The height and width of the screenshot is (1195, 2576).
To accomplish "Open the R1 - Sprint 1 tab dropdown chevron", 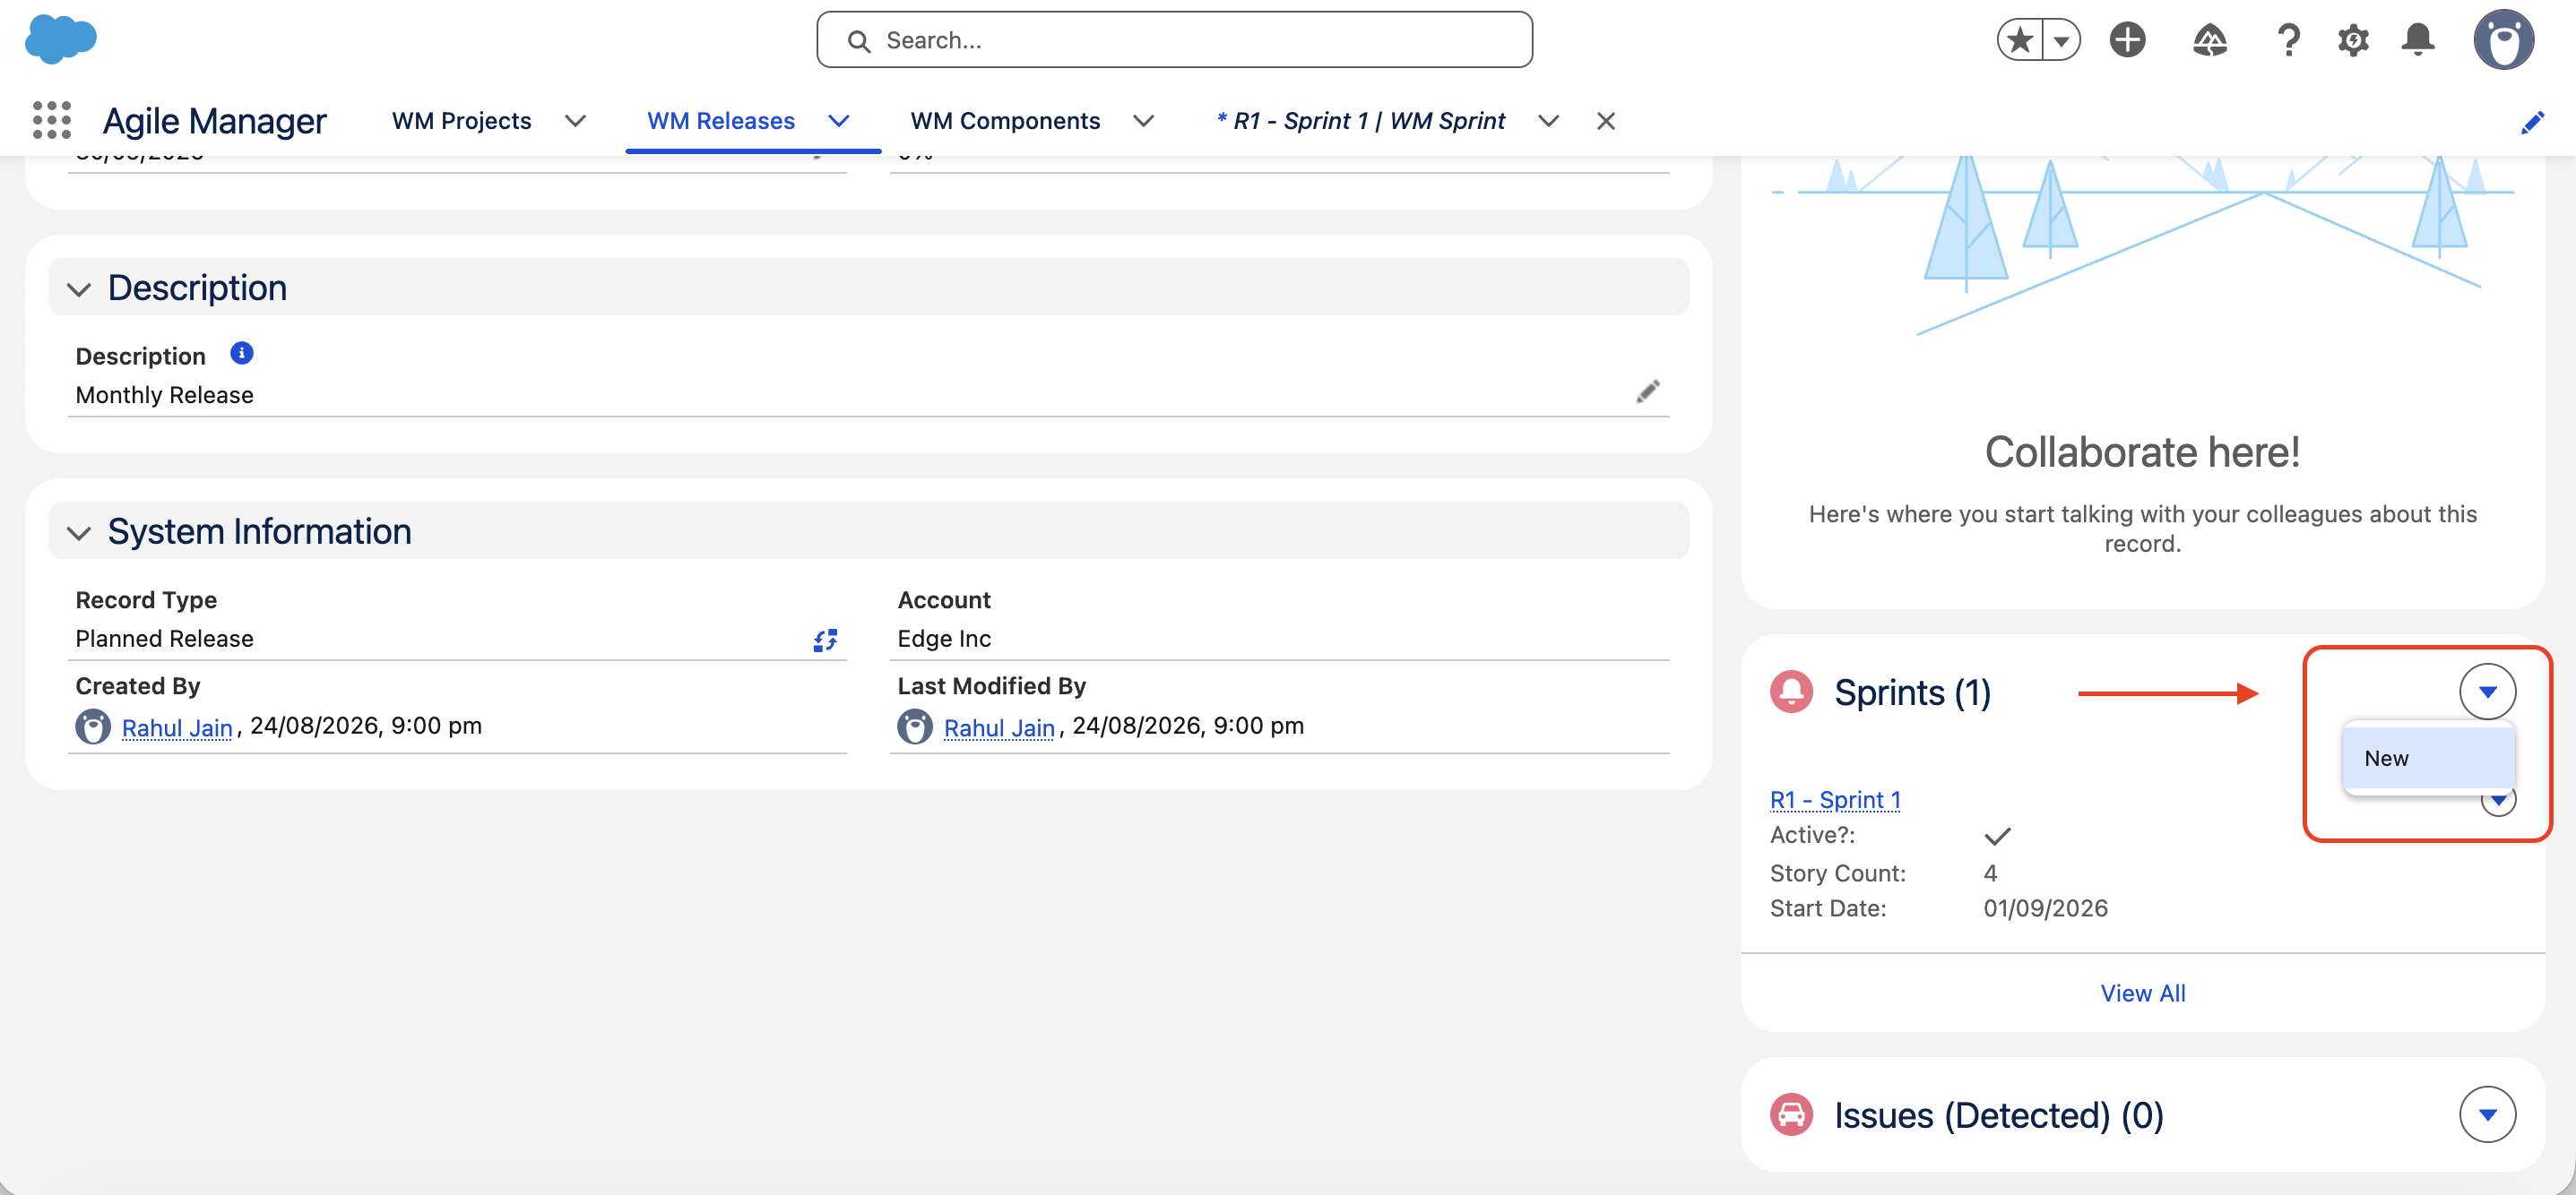I will point(1548,121).
